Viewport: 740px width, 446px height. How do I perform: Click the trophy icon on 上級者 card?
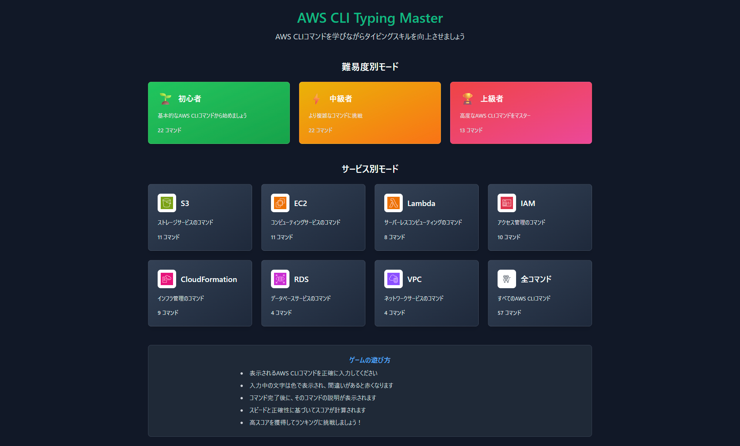468,99
